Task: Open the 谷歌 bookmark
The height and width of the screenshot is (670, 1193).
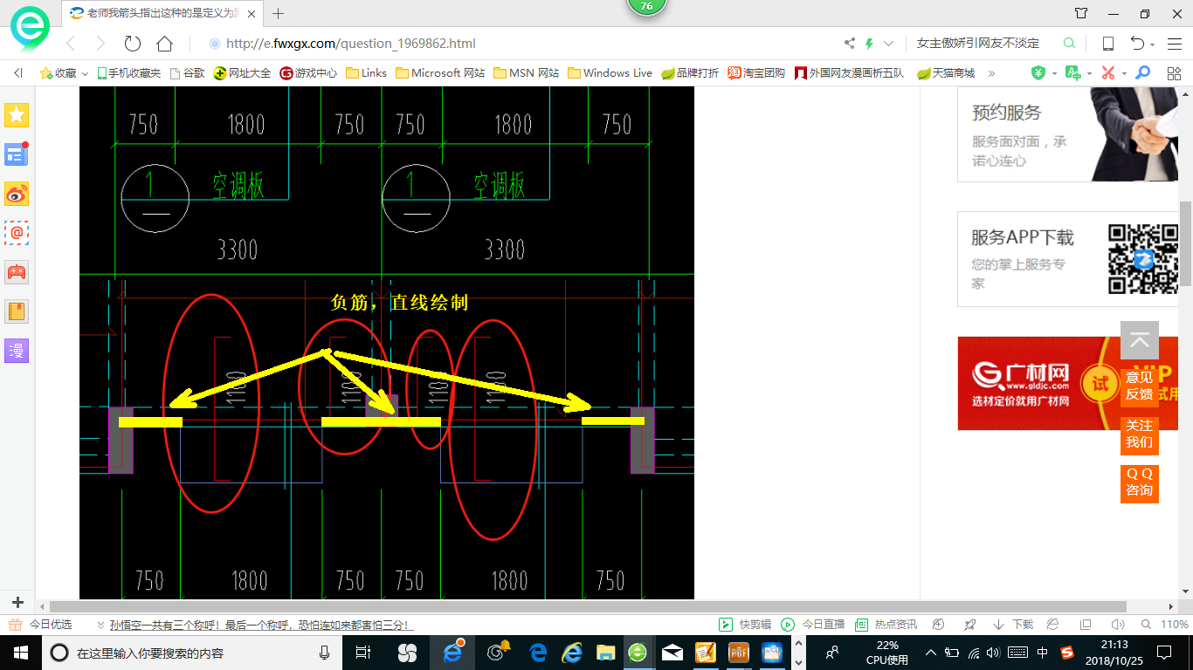Action: coord(187,73)
